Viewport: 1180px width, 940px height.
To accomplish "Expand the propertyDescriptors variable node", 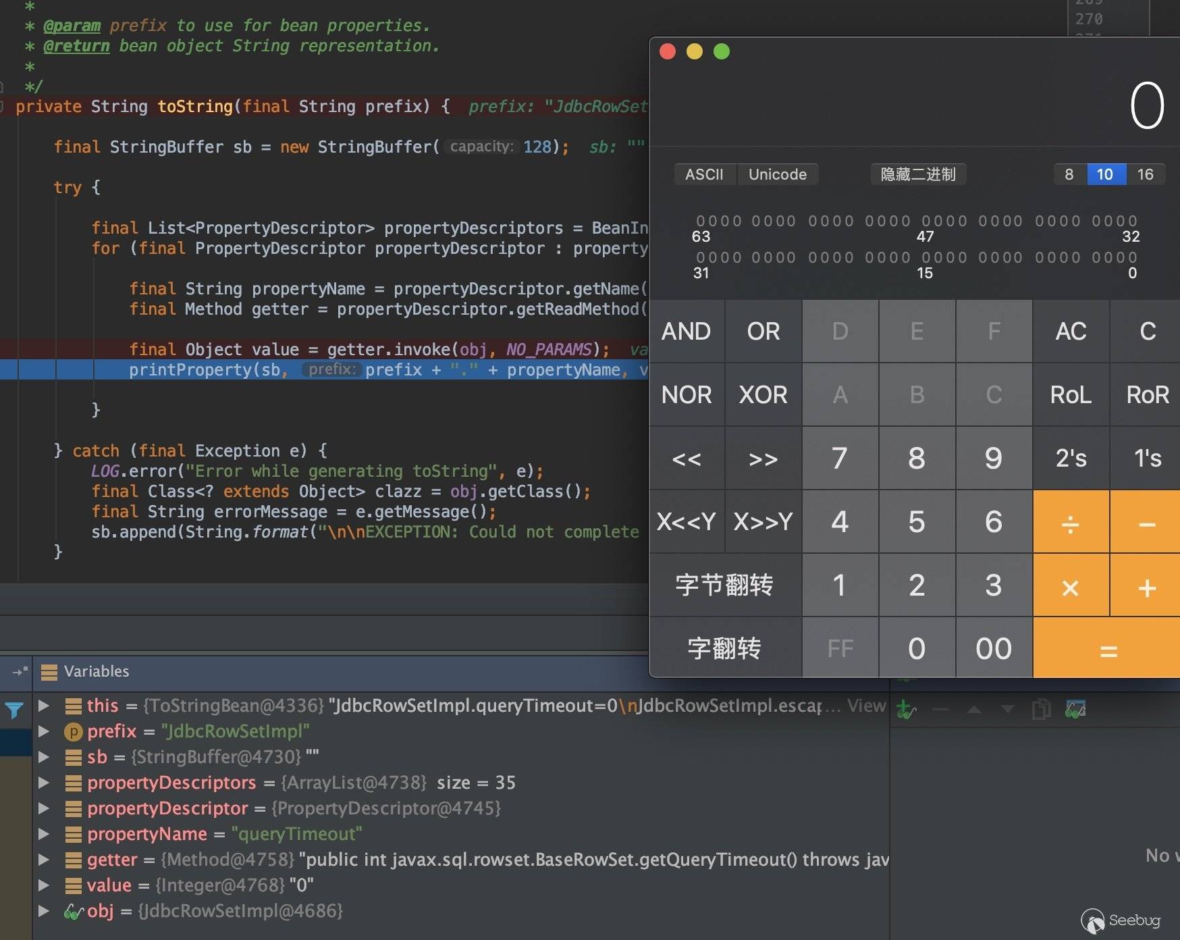I will point(44,783).
